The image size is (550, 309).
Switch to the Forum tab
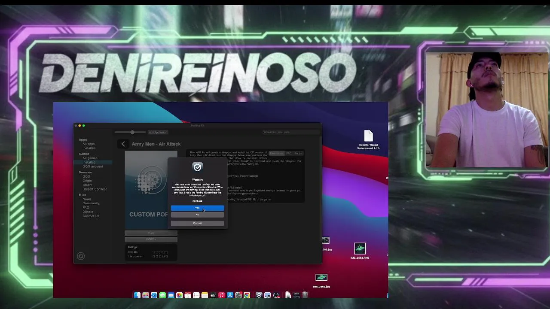298,153
